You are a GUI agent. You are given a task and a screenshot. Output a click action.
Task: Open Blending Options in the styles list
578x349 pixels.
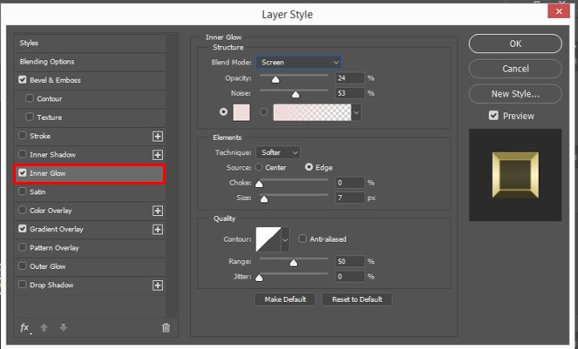click(x=47, y=62)
